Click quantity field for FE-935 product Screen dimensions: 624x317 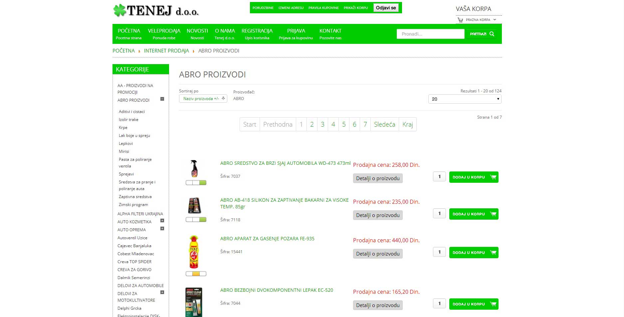point(439,252)
